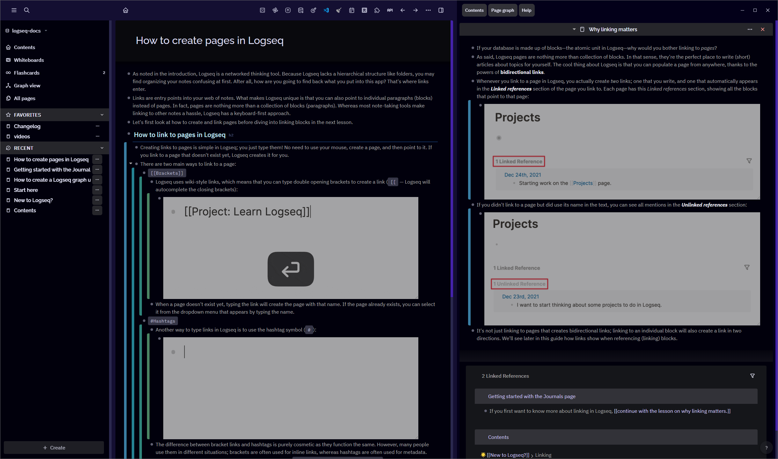Screen dimensions: 778x459
Task: Click the broom cleanup icon
Action: click(339, 10)
